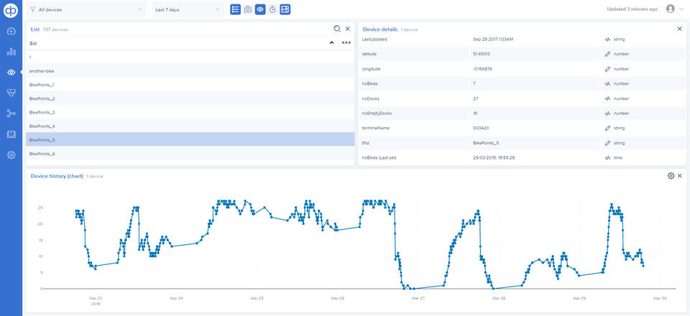Select another-bike in the device list
690x316 pixels.
click(42, 71)
